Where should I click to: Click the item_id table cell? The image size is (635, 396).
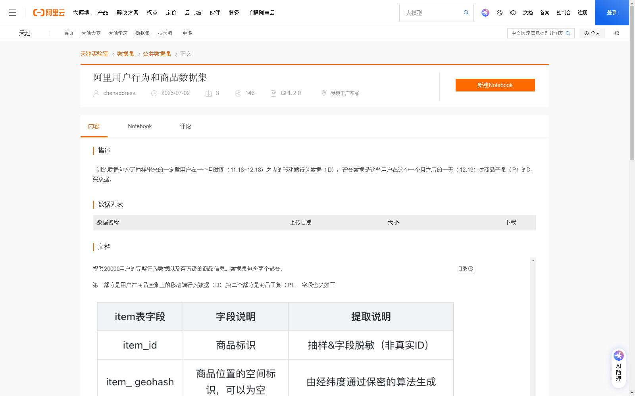point(140,345)
